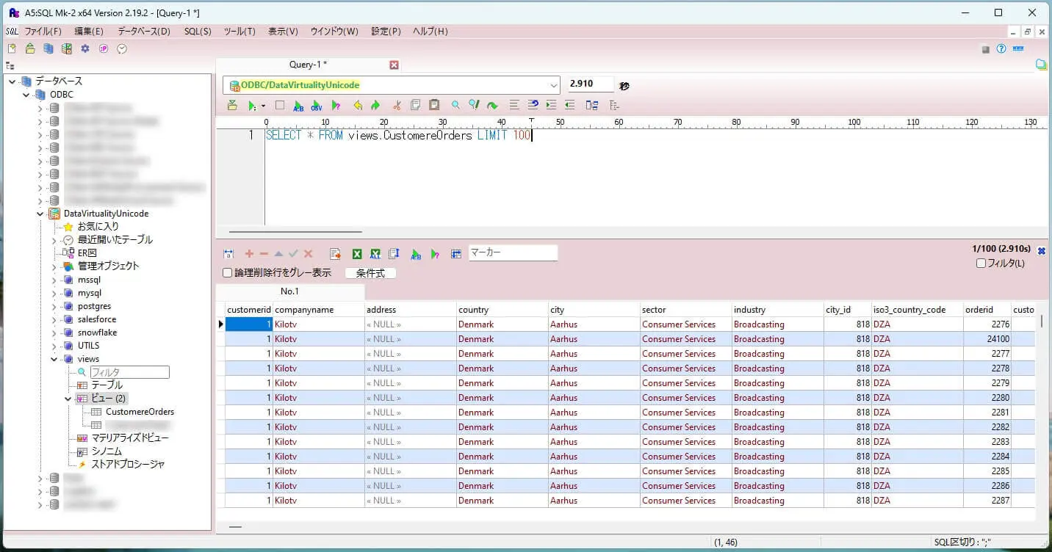Image resolution: width=1052 pixels, height=552 pixels.
Task: Enable 論理削除行をグレー表示 checkbox
Action: pos(228,273)
